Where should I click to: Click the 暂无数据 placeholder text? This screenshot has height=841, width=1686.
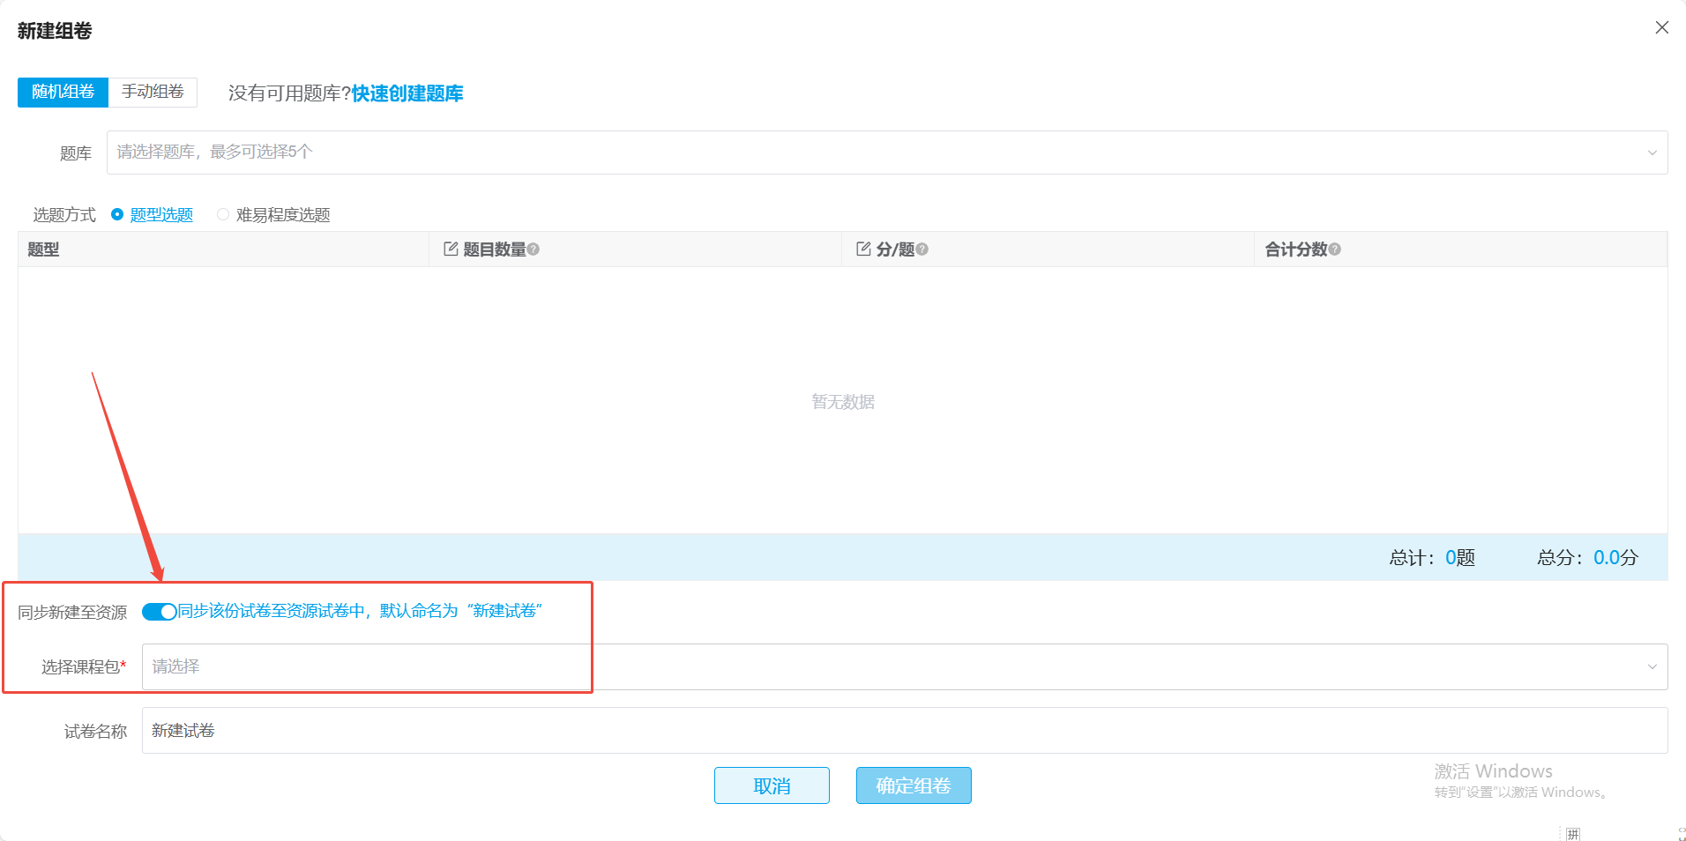(x=843, y=402)
